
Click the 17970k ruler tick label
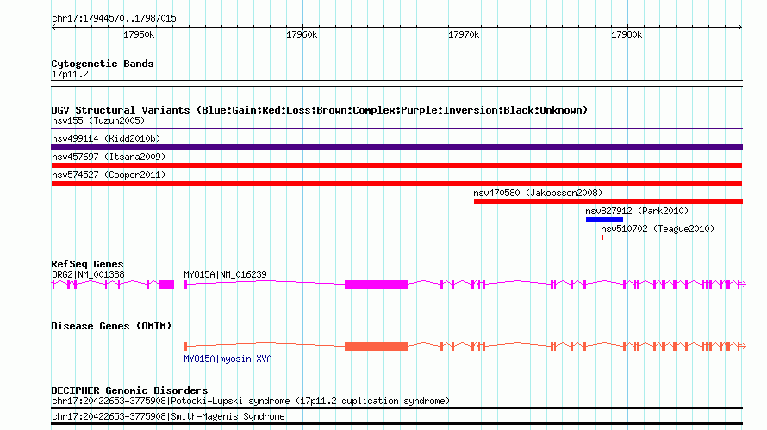[x=464, y=34]
